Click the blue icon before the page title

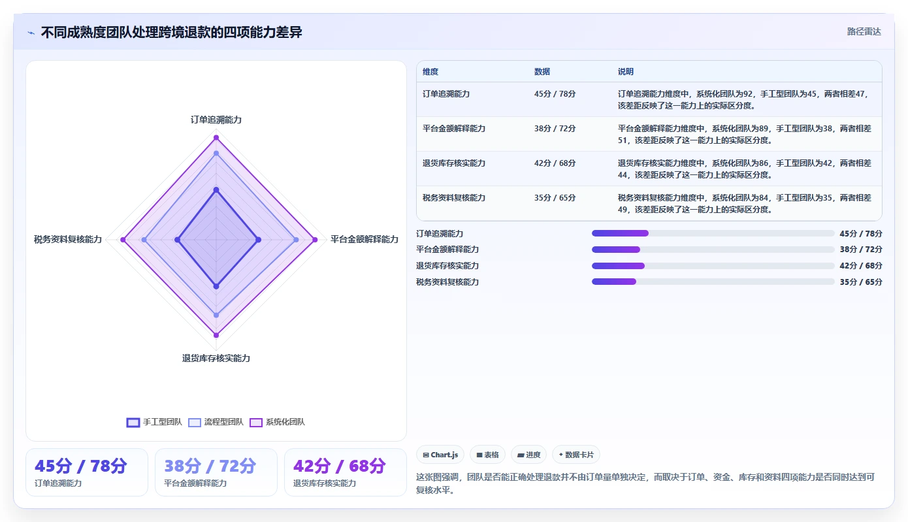point(31,33)
